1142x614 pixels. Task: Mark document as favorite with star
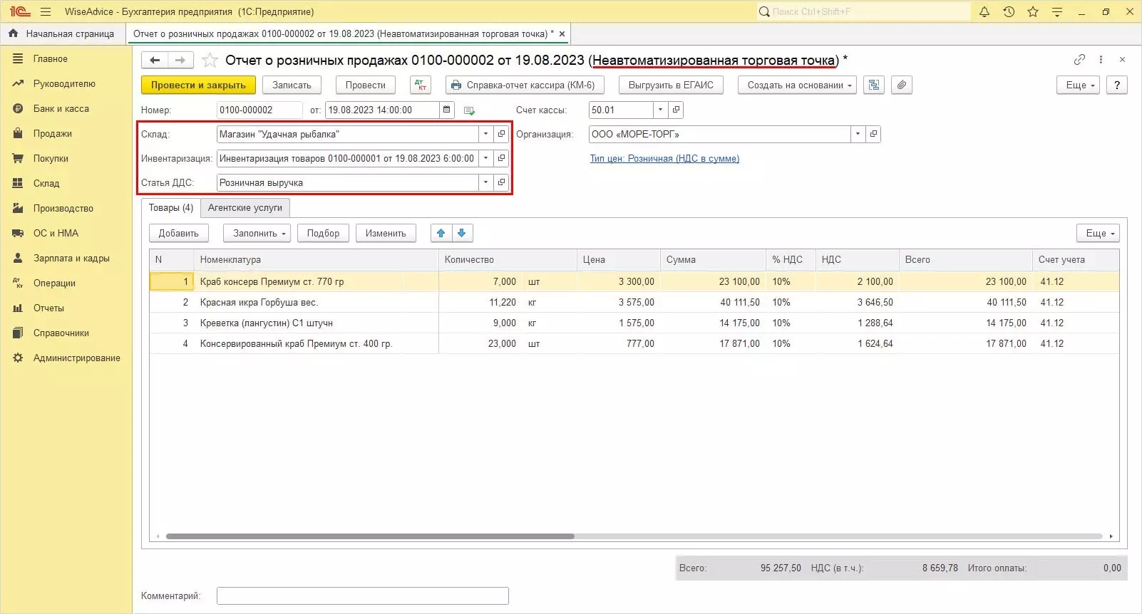point(210,60)
